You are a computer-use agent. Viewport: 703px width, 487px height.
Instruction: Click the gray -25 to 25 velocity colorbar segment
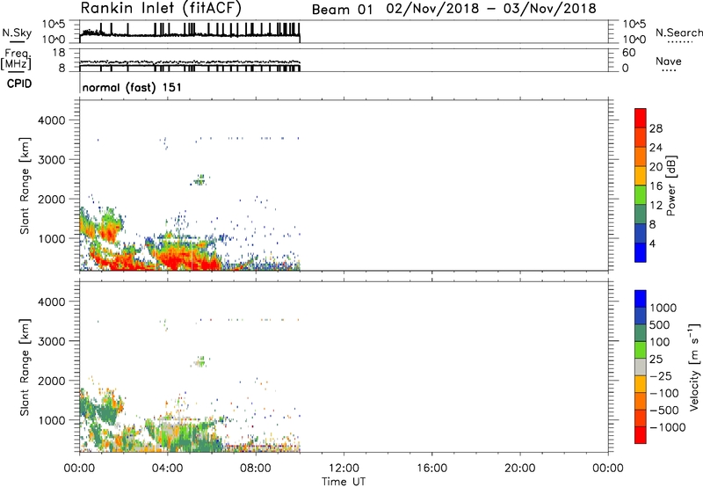tap(641, 367)
